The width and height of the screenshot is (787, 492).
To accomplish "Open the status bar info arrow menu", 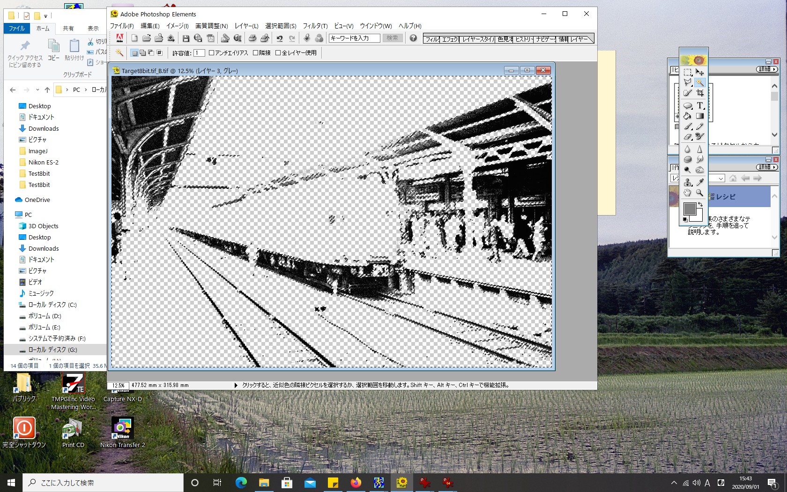I will tap(236, 385).
